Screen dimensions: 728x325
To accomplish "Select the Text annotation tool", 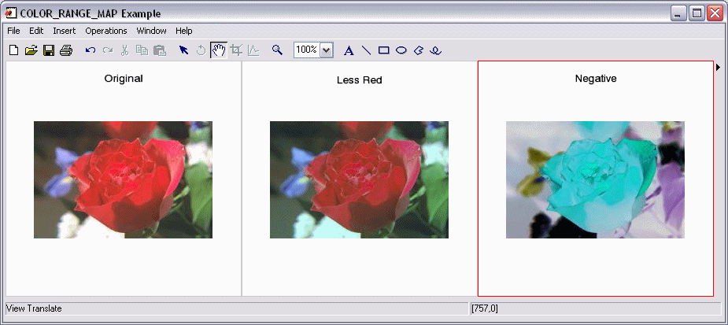I will (349, 50).
